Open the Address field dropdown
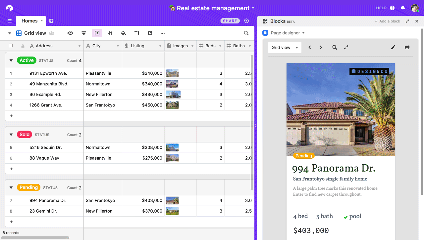Viewport: 424px width, 240px height. [x=79, y=46]
